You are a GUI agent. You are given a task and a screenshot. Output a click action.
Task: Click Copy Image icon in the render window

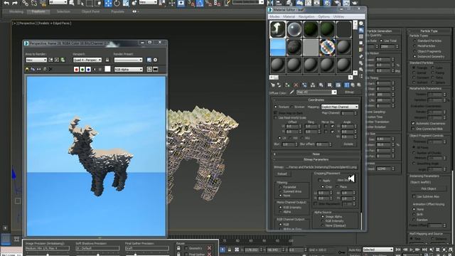(33, 70)
